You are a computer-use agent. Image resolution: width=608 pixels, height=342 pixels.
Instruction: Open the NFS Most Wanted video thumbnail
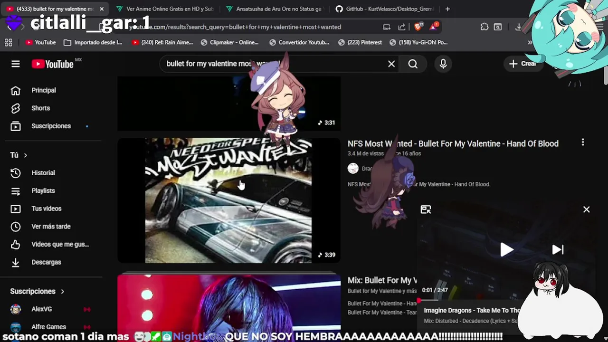pos(229,200)
